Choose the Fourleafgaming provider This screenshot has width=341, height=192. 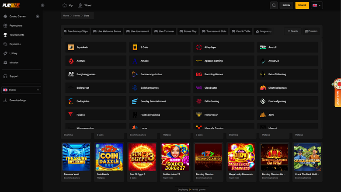[x=288, y=101]
